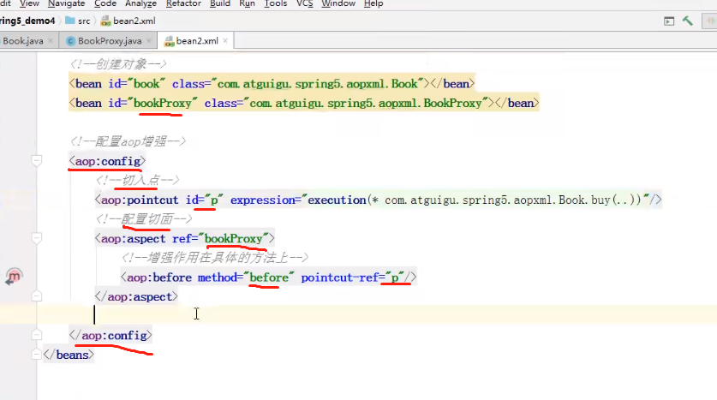717x400 pixels.
Task: Click the class icon on BookProxy.java tab
Action: click(70, 41)
